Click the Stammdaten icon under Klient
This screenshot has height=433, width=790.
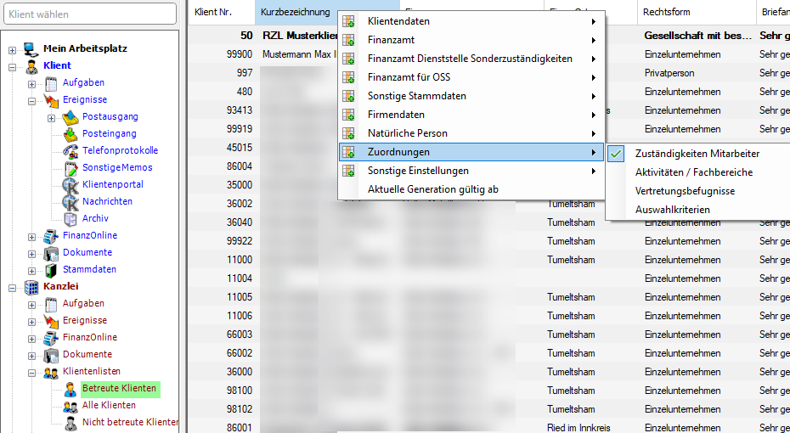[x=51, y=270]
